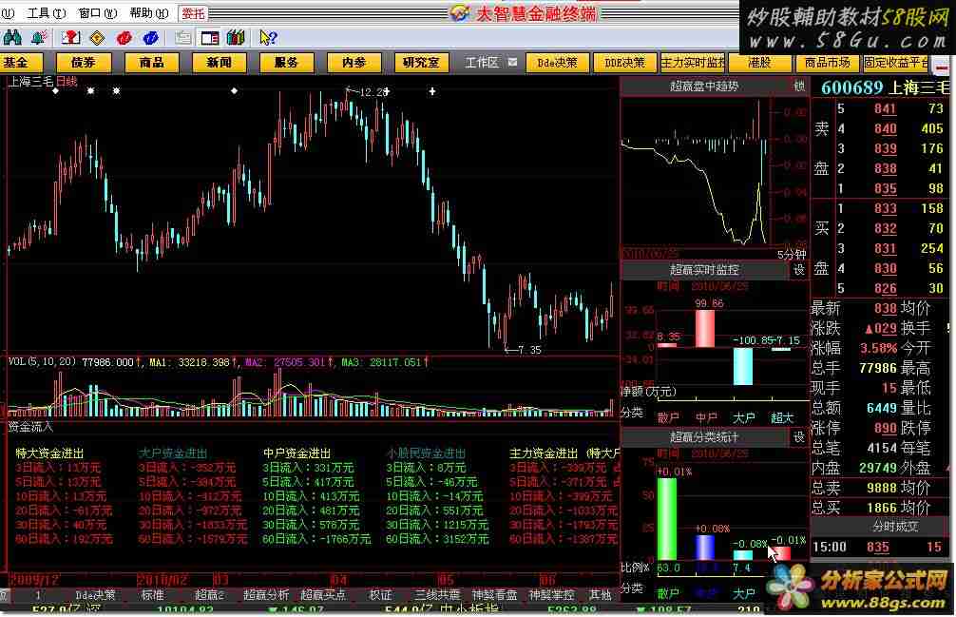Click the yellow diamond toolbar icon
Viewport: 956px width, 617px height.
coord(96,38)
